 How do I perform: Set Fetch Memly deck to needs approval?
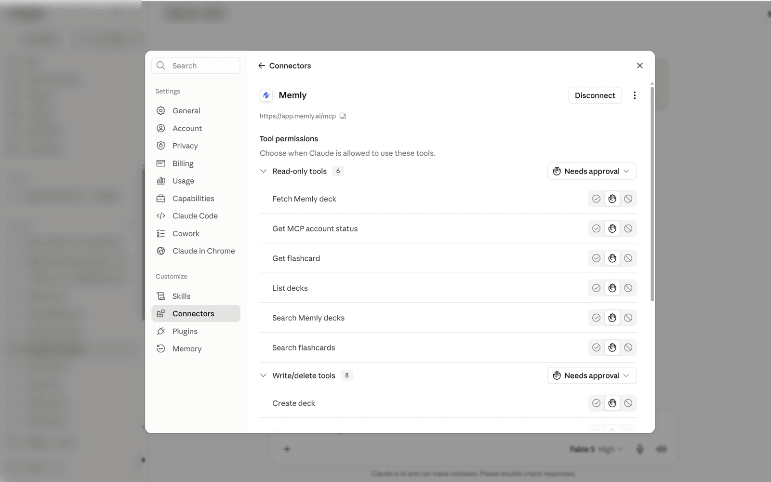coord(612,199)
